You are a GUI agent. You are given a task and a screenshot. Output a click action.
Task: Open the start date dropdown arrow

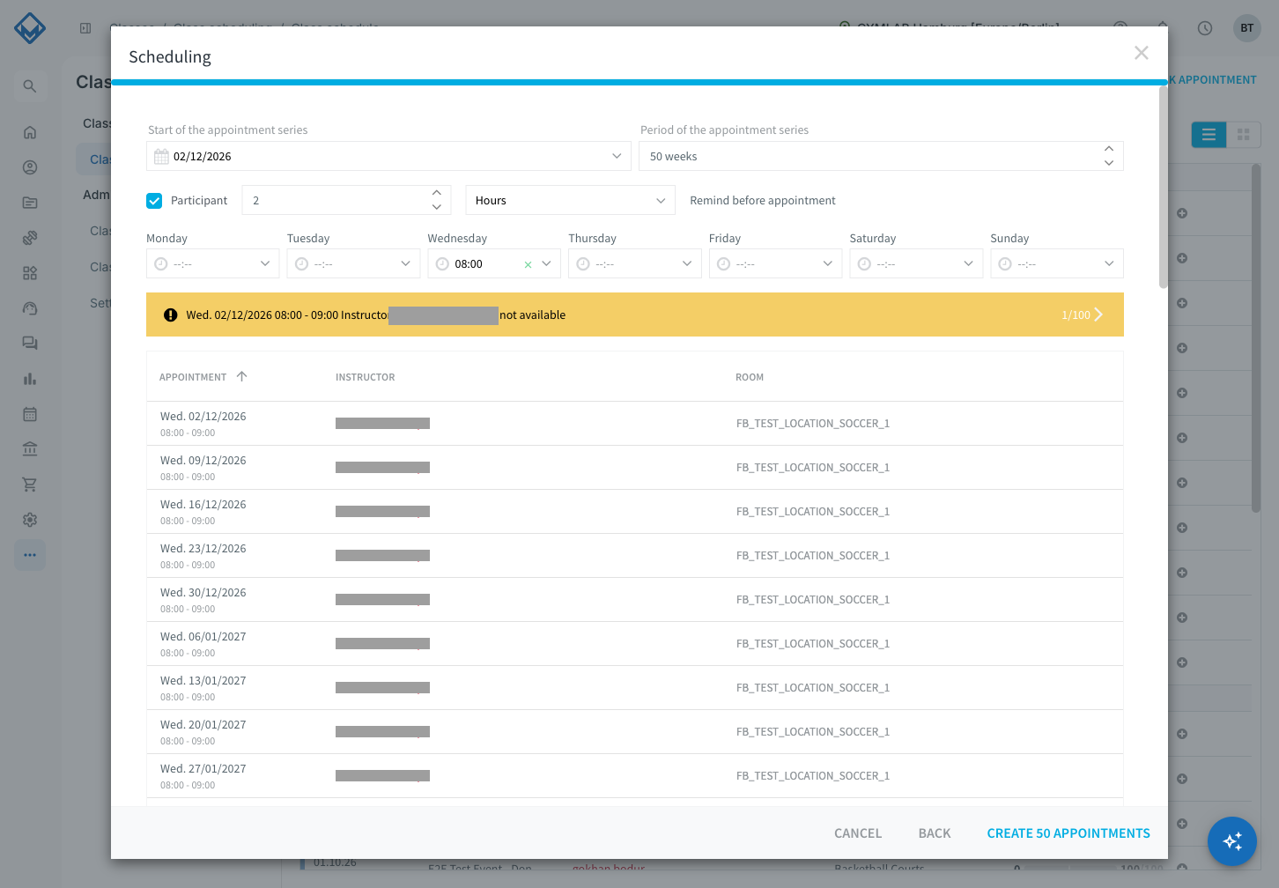point(617,156)
